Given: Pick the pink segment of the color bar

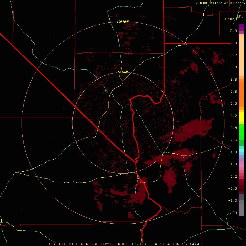Looking at the screenshot, I should tap(241, 166).
